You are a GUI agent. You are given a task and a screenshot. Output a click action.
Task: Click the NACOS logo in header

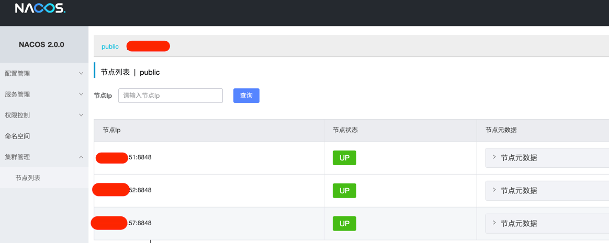point(40,8)
